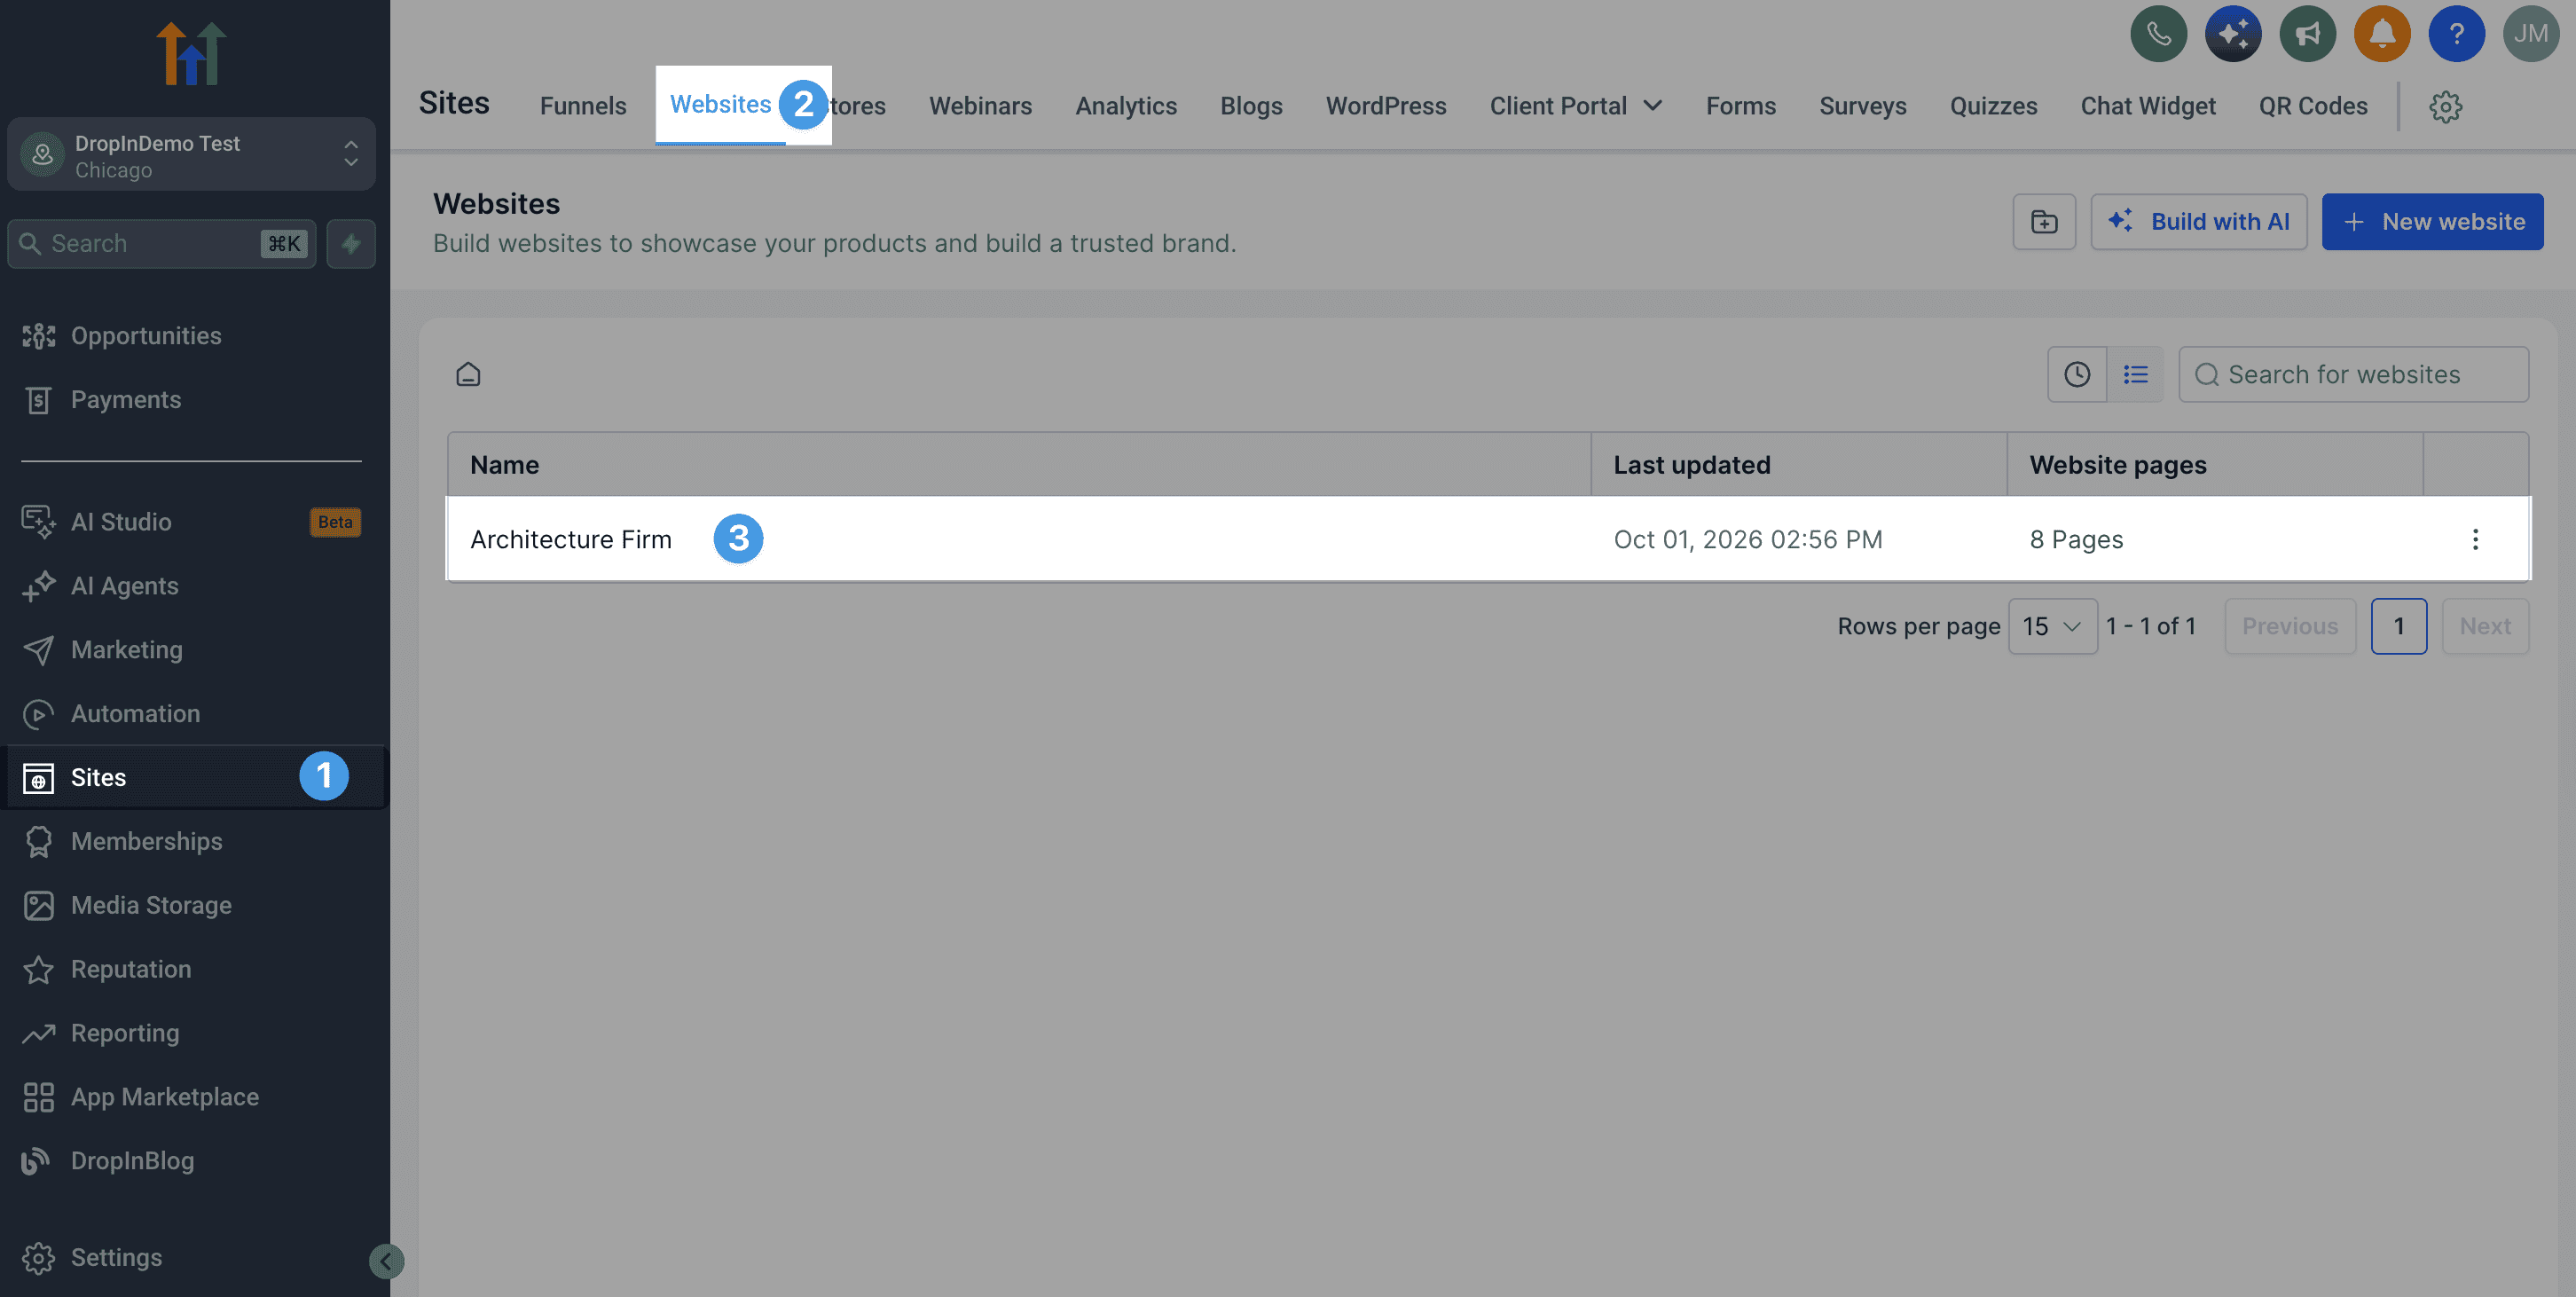This screenshot has height=1297, width=2576.
Task: Open the JM user avatar
Action: (x=2530, y=34)
